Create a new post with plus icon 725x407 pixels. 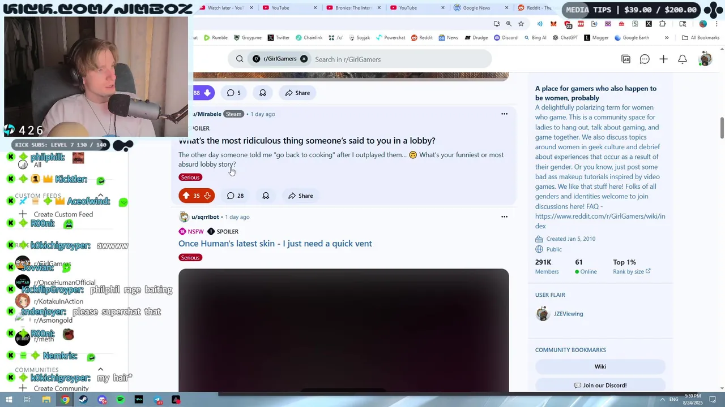[x=663, y=59]
